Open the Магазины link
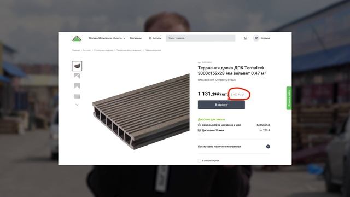This screenshot has height=197, width=350. coord(136,38)
